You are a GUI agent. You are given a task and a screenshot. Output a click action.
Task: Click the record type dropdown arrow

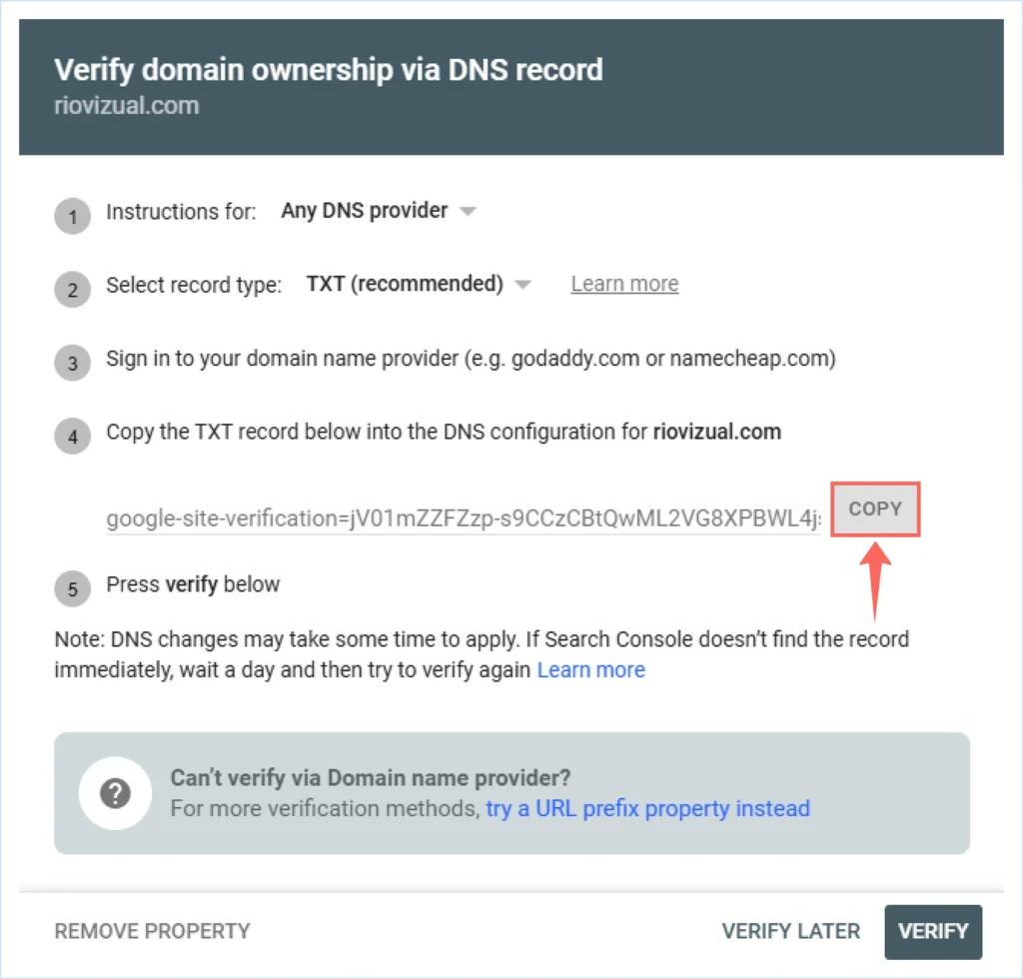pos(523,285)
